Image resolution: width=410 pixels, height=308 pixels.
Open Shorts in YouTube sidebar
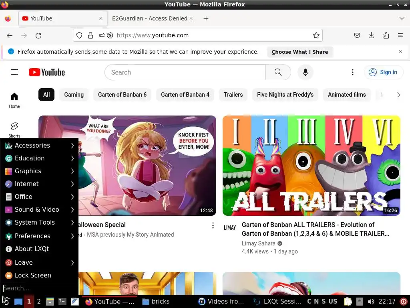click(x=14, y=130)
